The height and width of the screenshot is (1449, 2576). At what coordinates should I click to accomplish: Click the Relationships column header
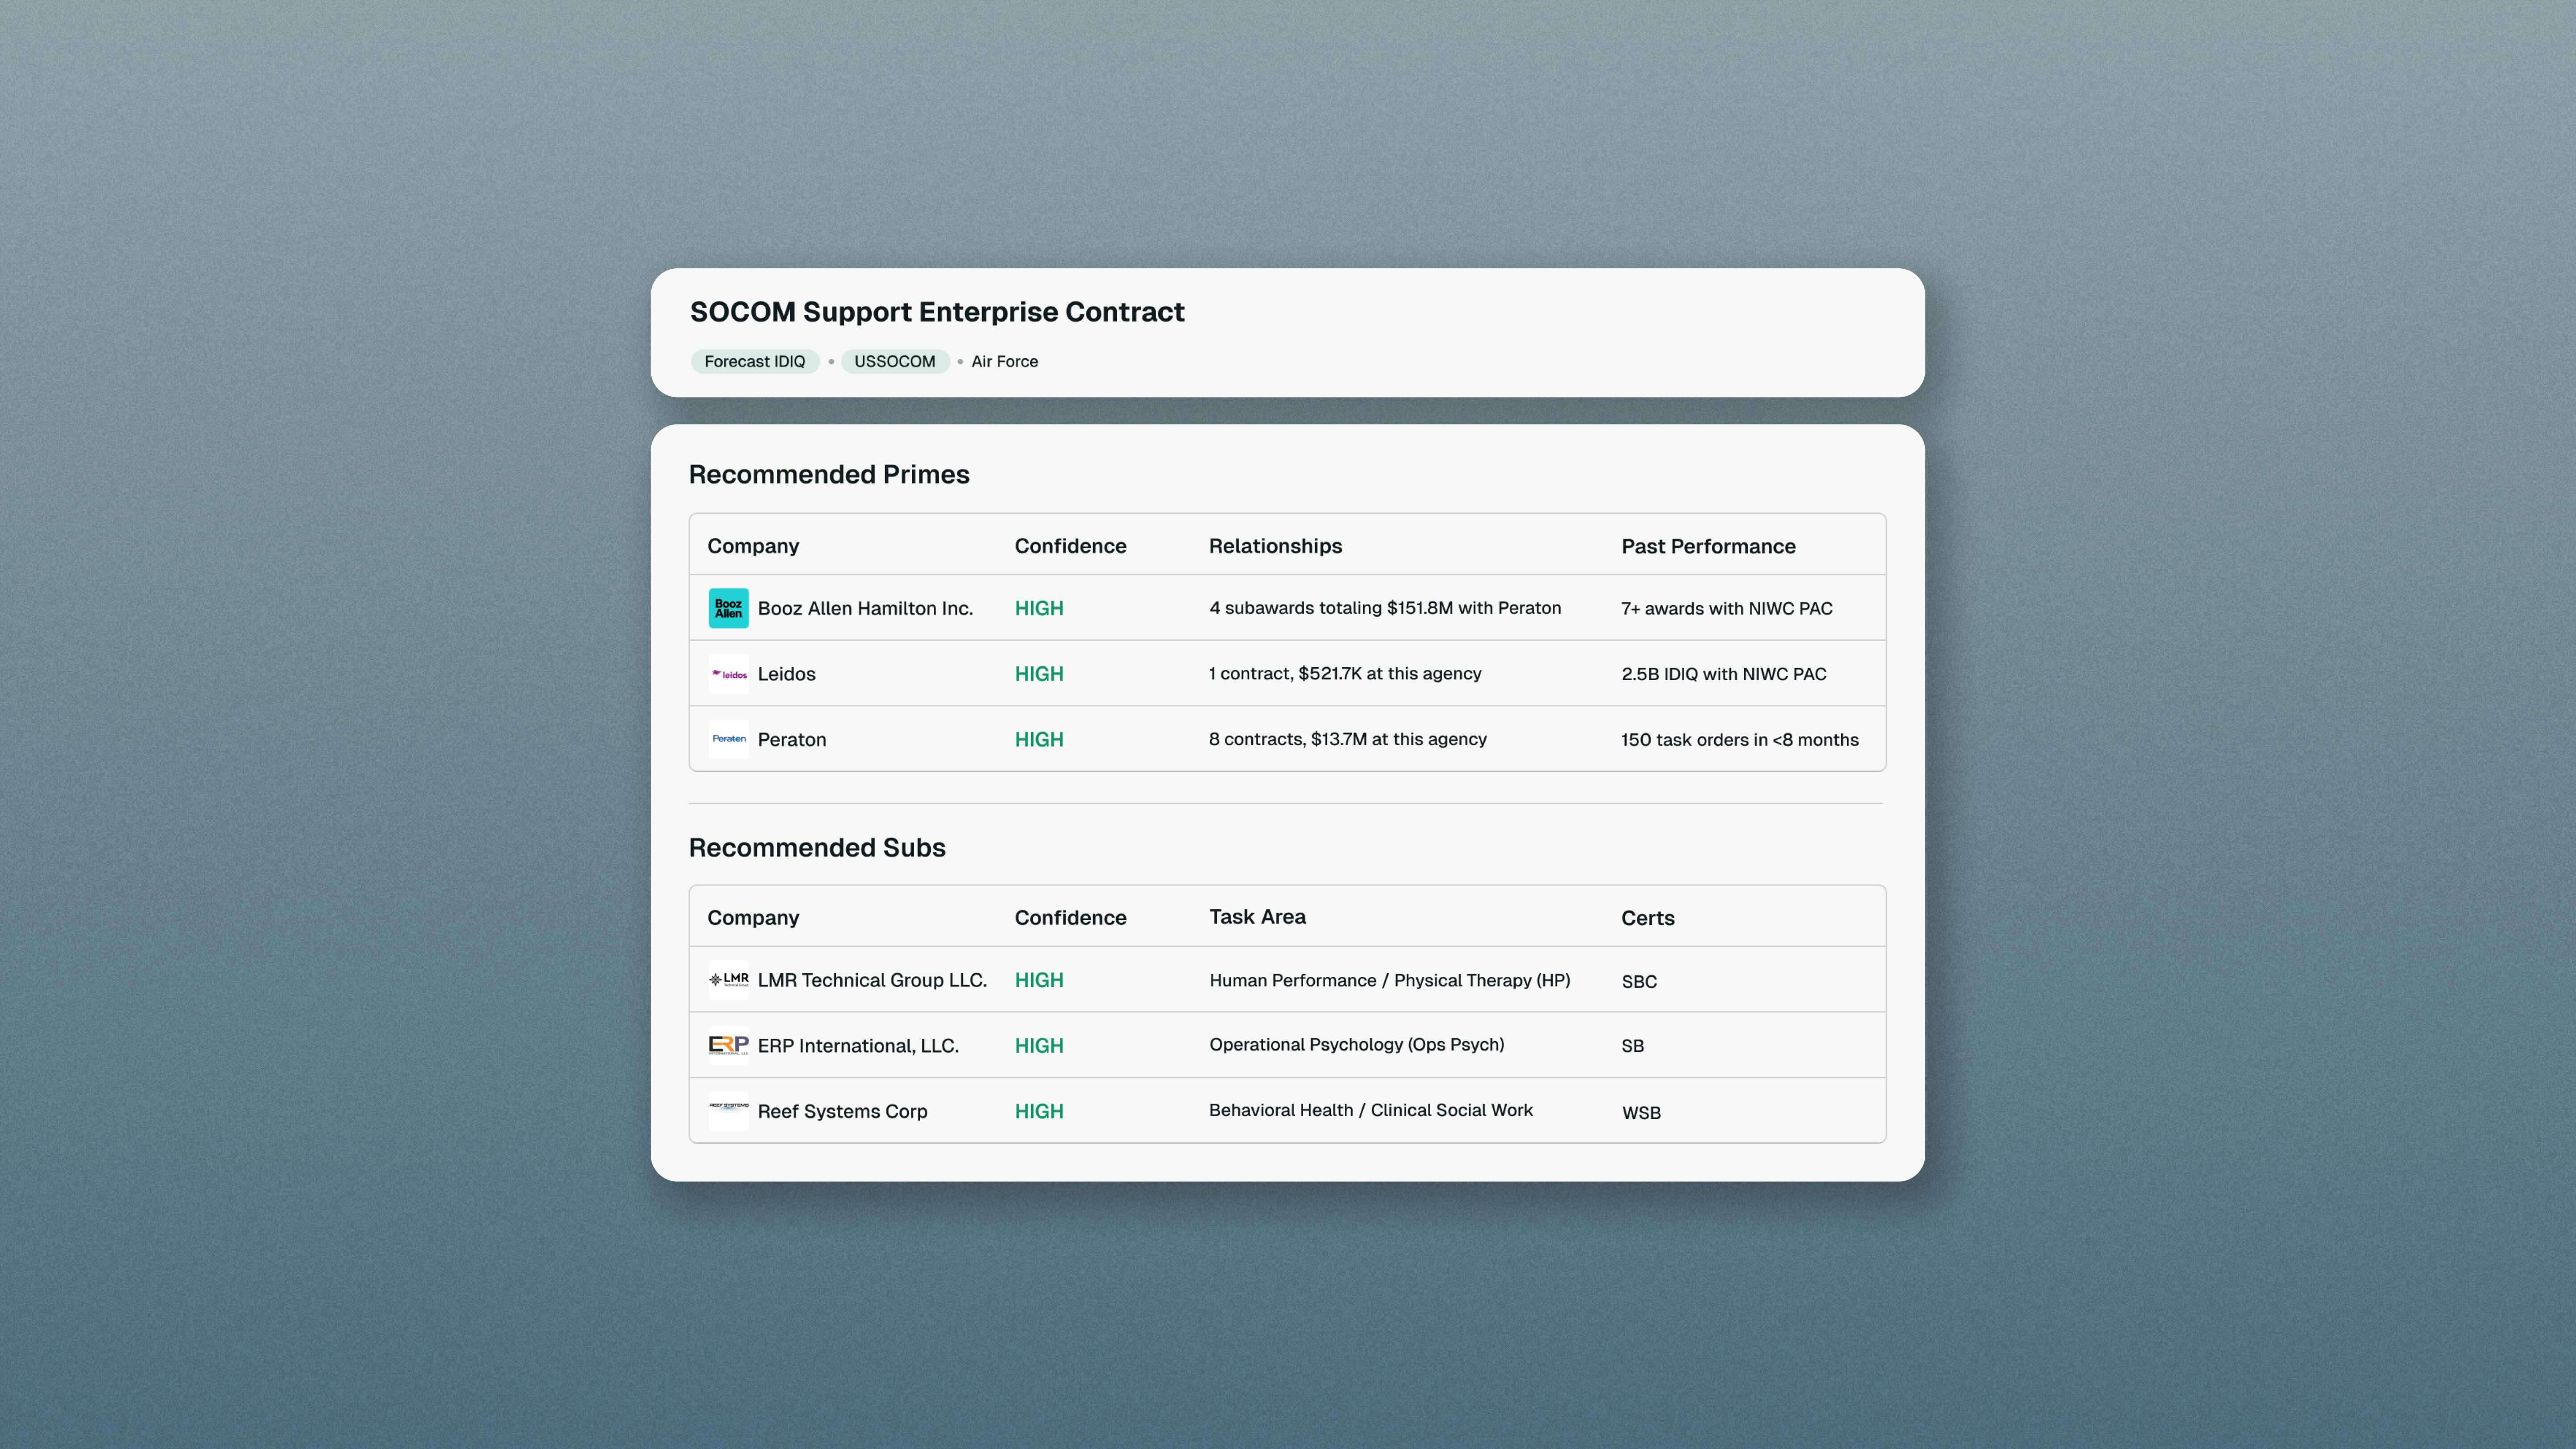pyautogui.click(x=1275, y=546)
